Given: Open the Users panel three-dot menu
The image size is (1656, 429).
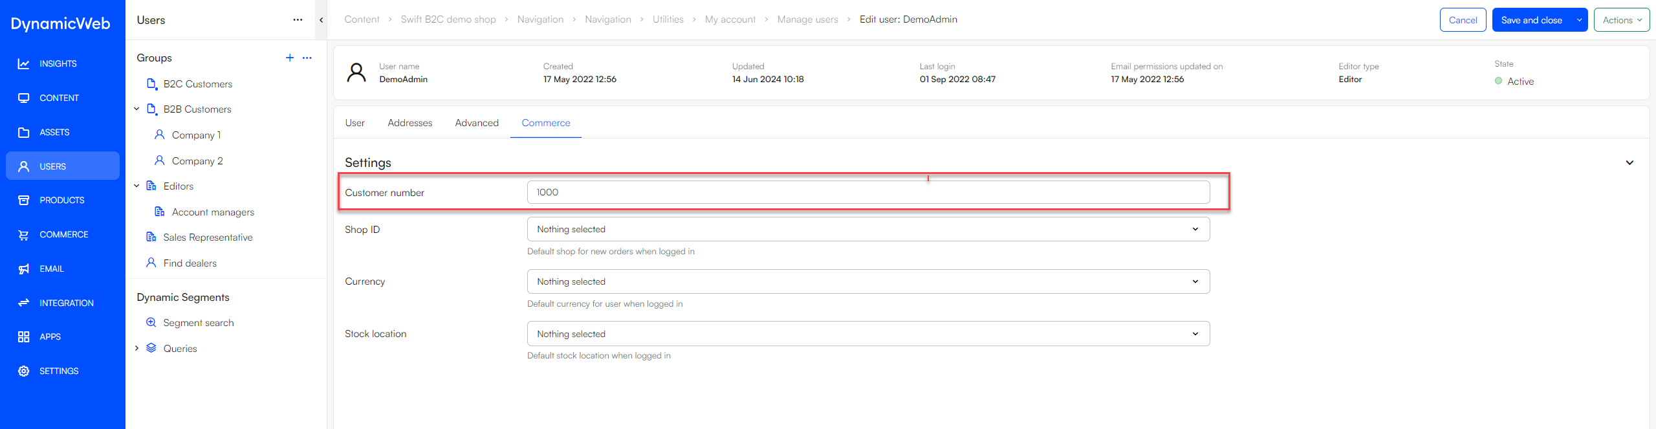Looking at the screenshot, I should click(x=298, y=20).
